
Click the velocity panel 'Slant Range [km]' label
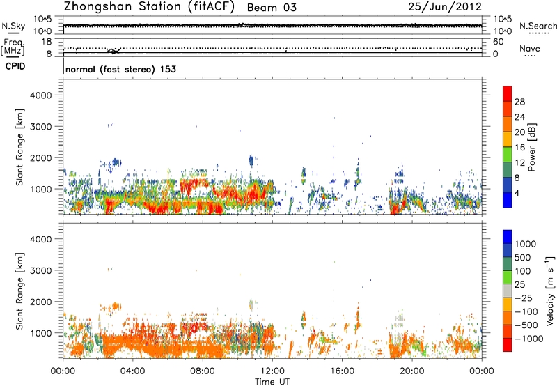(19, 291)
